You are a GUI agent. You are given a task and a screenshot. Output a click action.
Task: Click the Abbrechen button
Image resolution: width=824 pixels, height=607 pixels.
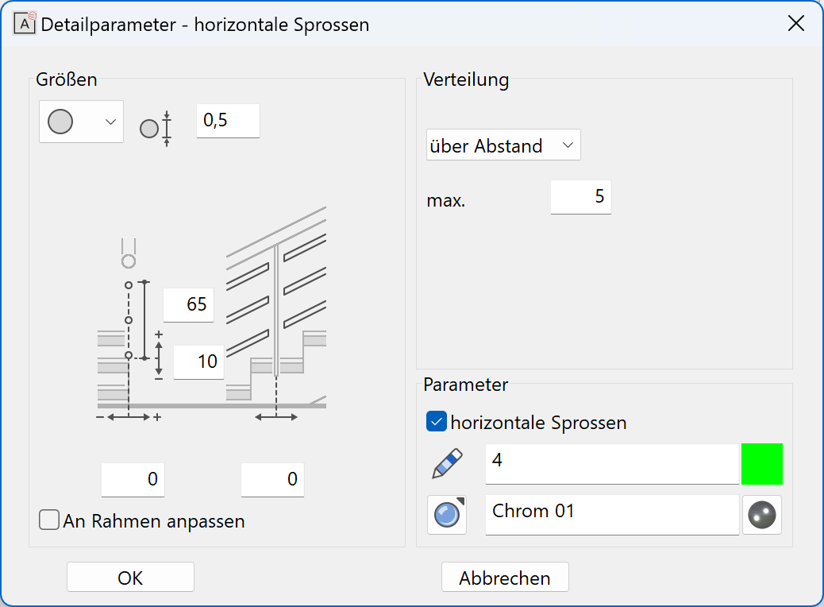[505, 577]
